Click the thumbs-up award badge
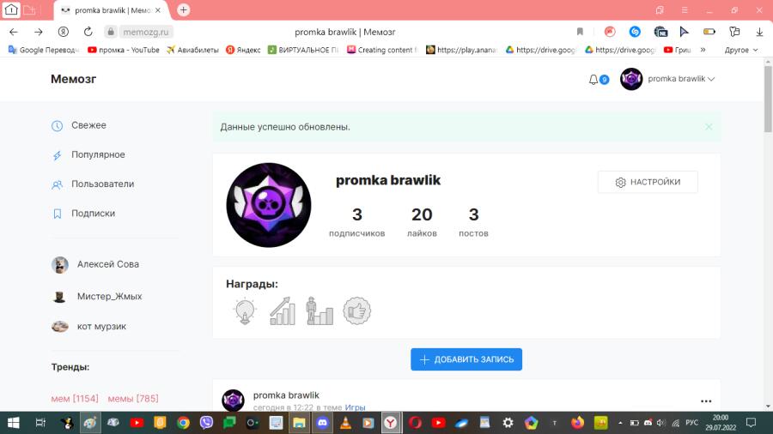Viewport: 773px width, 434px height. (357, 311)
